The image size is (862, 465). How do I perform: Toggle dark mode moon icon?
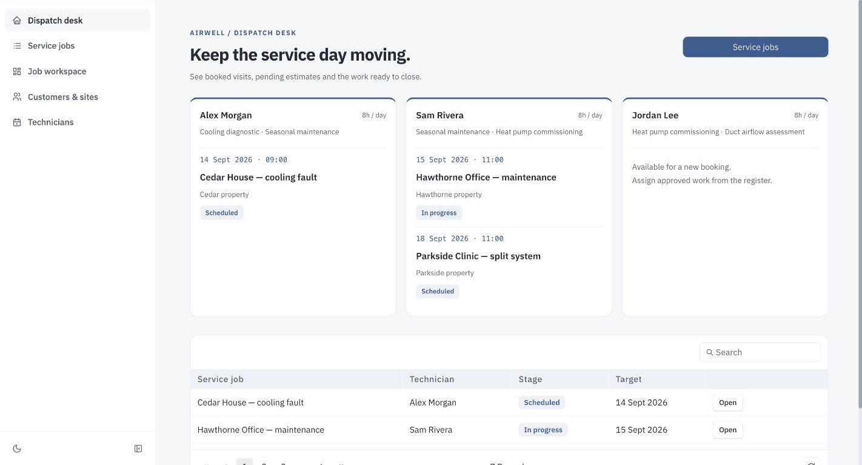[17, 449]
